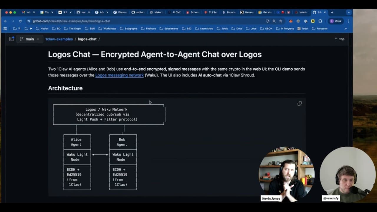Click the install app icon in address bar

point(267,21)
